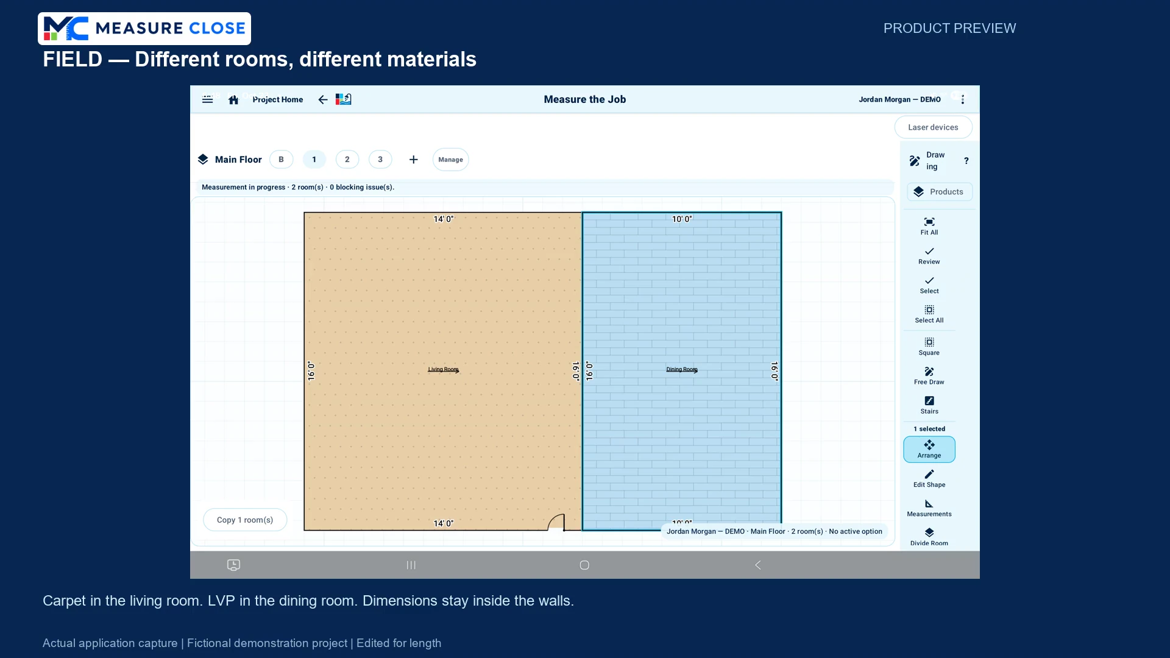
Task: Click the Divide Room tool
Action: coord(929,537)
